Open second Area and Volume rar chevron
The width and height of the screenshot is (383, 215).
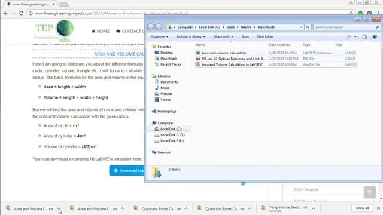[x=122, y=208]
